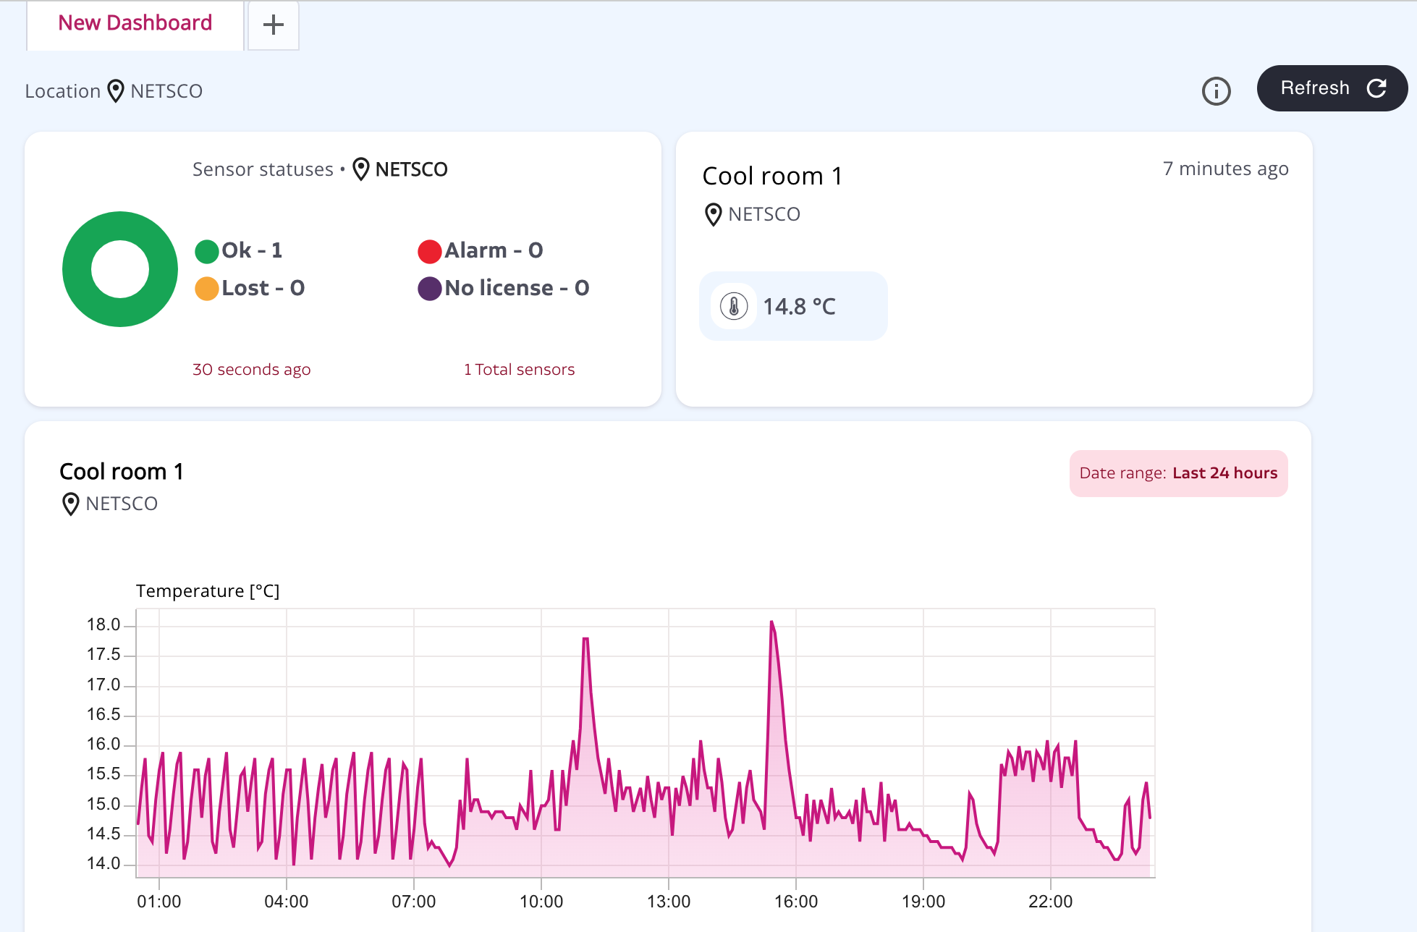Click the 18.0 y-axis label
Screen dimensions: 1417x932
(103, 625)
